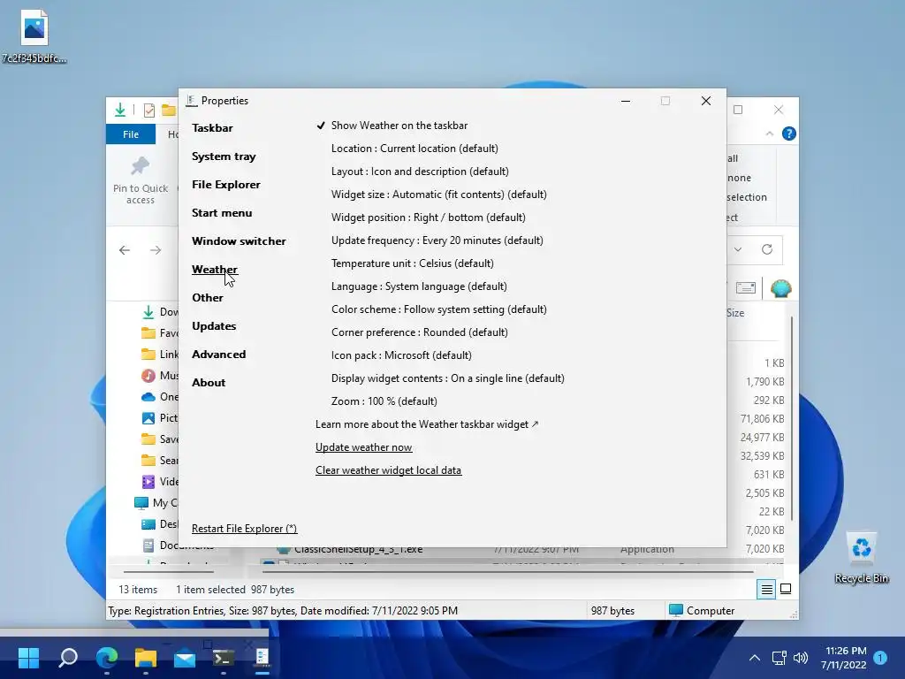This screenshot has height=679, width=905.
Task: Click Restart File Explorer link
Action: click(x=244, y=529)
